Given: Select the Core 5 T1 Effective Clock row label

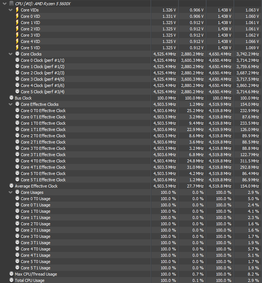Looking at the screenshot, I should (x=43, y=180).
